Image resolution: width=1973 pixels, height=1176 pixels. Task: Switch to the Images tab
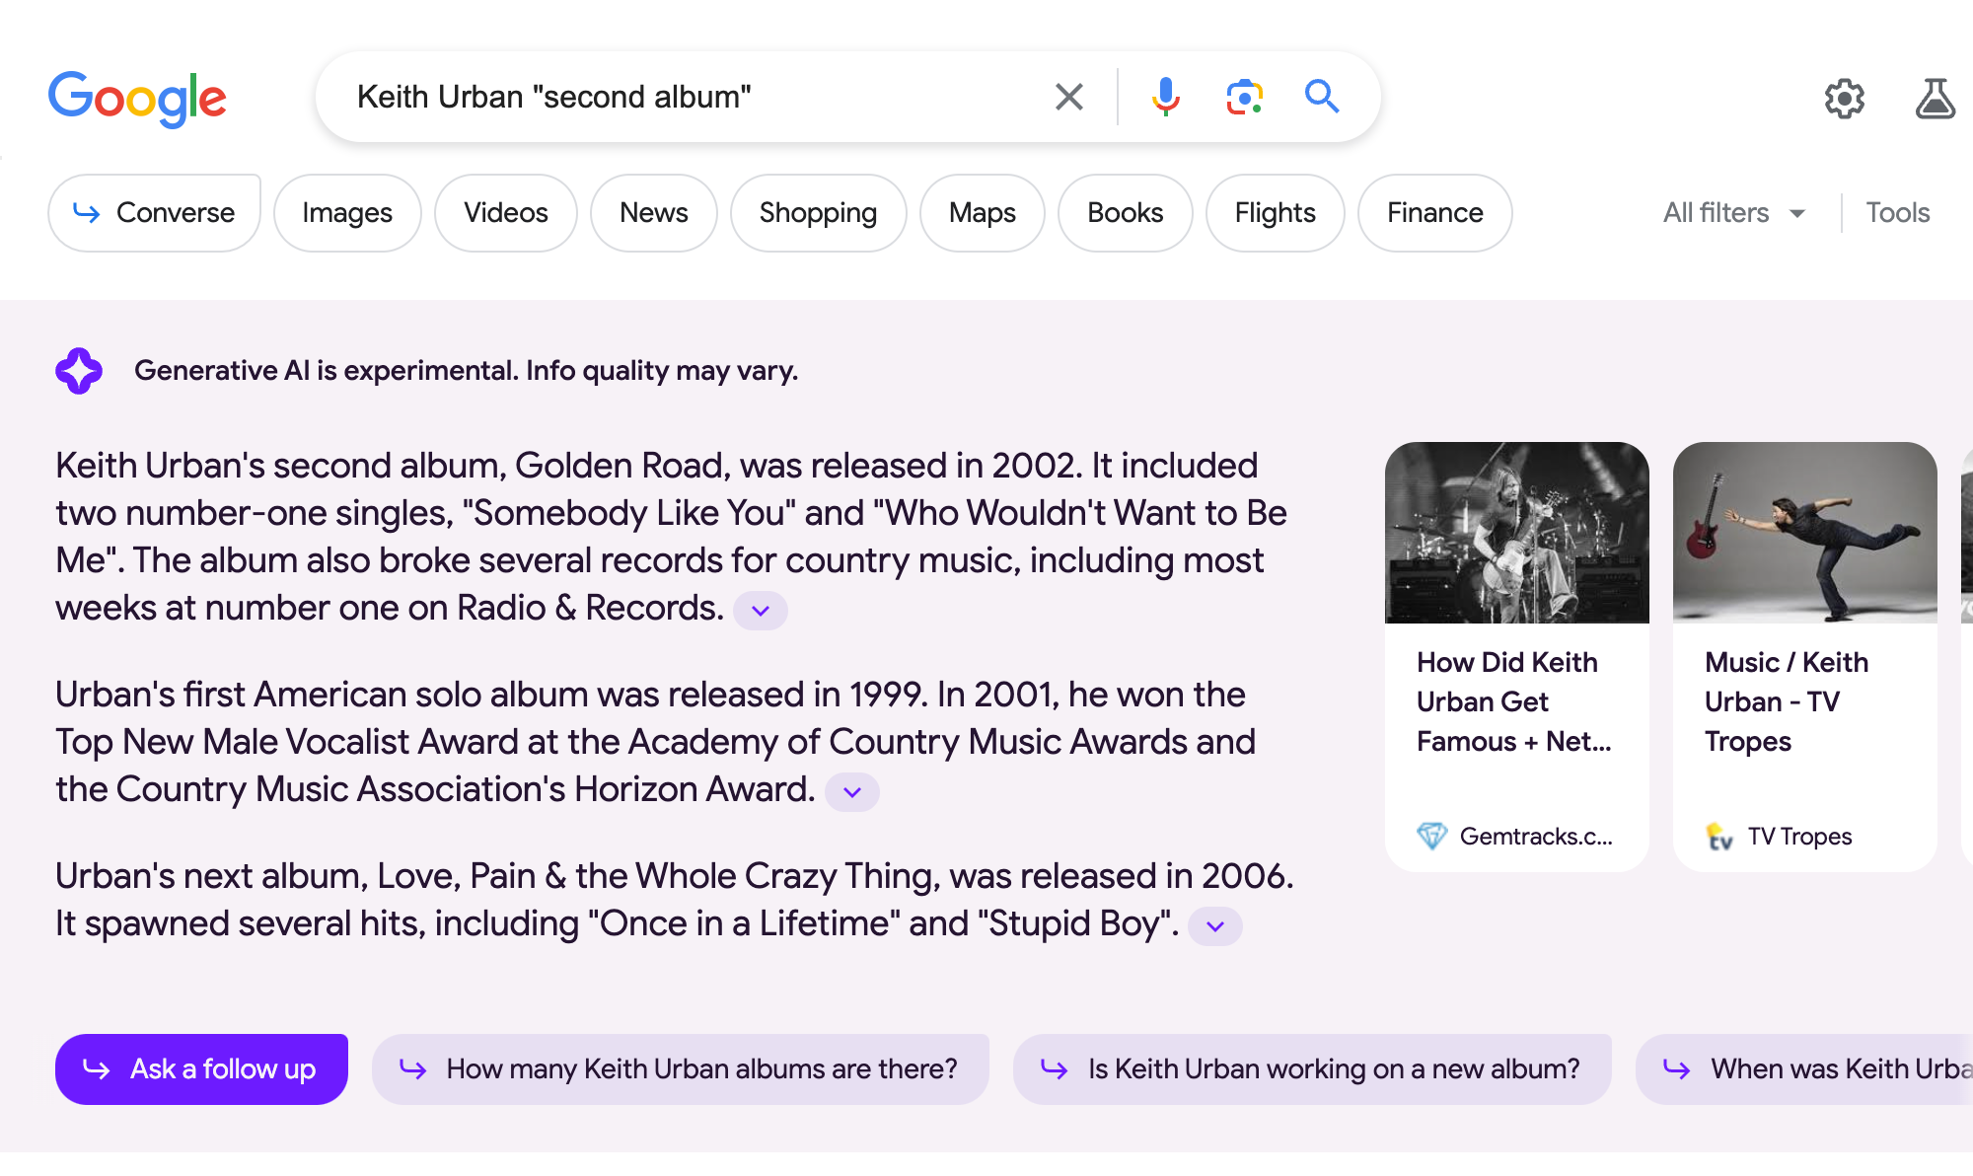(347, 213)
